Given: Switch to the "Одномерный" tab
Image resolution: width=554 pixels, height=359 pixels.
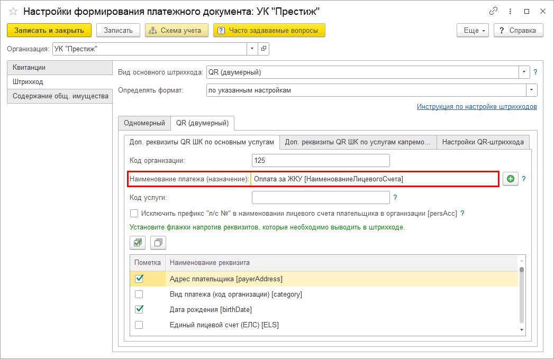Looking at the screenshot, I should click(x=144, y=123).
